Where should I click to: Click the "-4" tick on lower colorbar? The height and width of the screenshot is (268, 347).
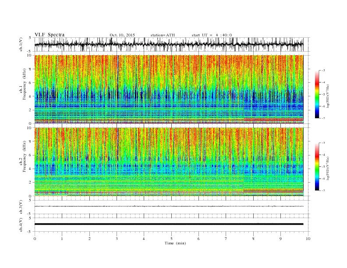pyautogui.click(x=323, y=155)
